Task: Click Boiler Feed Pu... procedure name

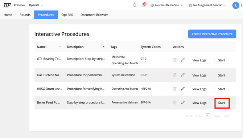Action: 48,102
